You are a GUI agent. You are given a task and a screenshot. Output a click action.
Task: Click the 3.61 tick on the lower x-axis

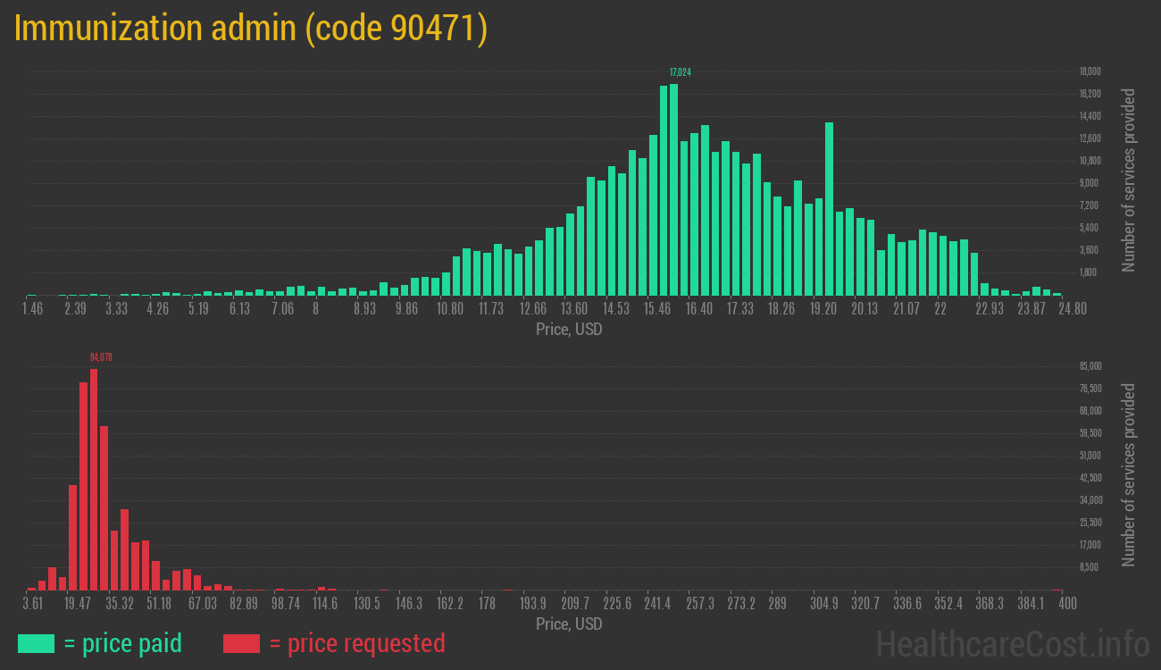tap(32, 604)
